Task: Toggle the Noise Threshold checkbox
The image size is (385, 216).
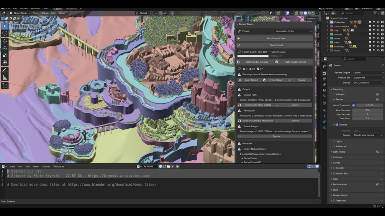Action: tap(354, 105)
